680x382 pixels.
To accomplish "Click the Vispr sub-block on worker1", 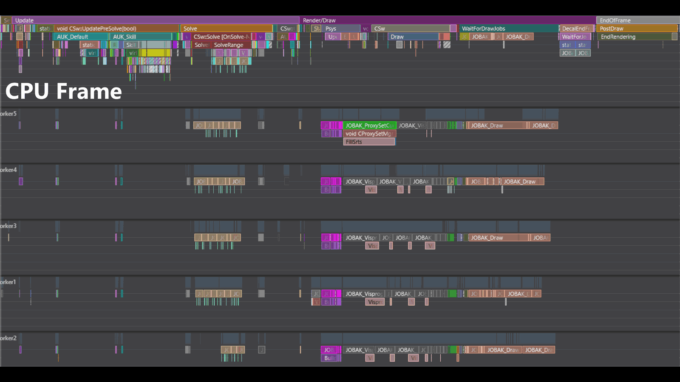I will click(x=375, y=302).
